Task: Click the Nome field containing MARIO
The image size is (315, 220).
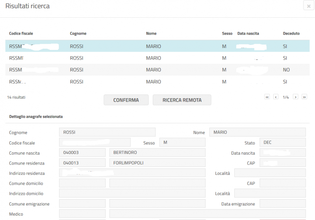Action: click(257, 132)
